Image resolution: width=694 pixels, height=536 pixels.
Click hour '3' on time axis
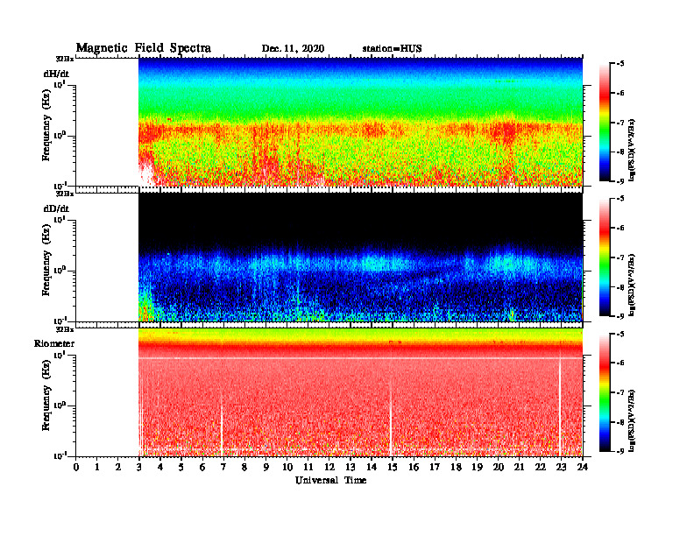139,468
